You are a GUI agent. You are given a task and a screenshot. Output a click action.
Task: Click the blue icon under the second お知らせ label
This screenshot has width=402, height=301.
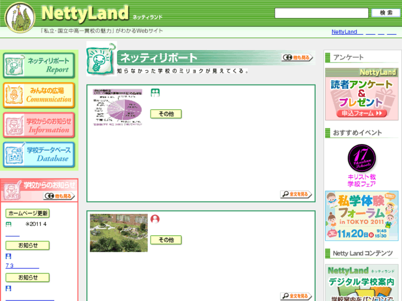8,289
